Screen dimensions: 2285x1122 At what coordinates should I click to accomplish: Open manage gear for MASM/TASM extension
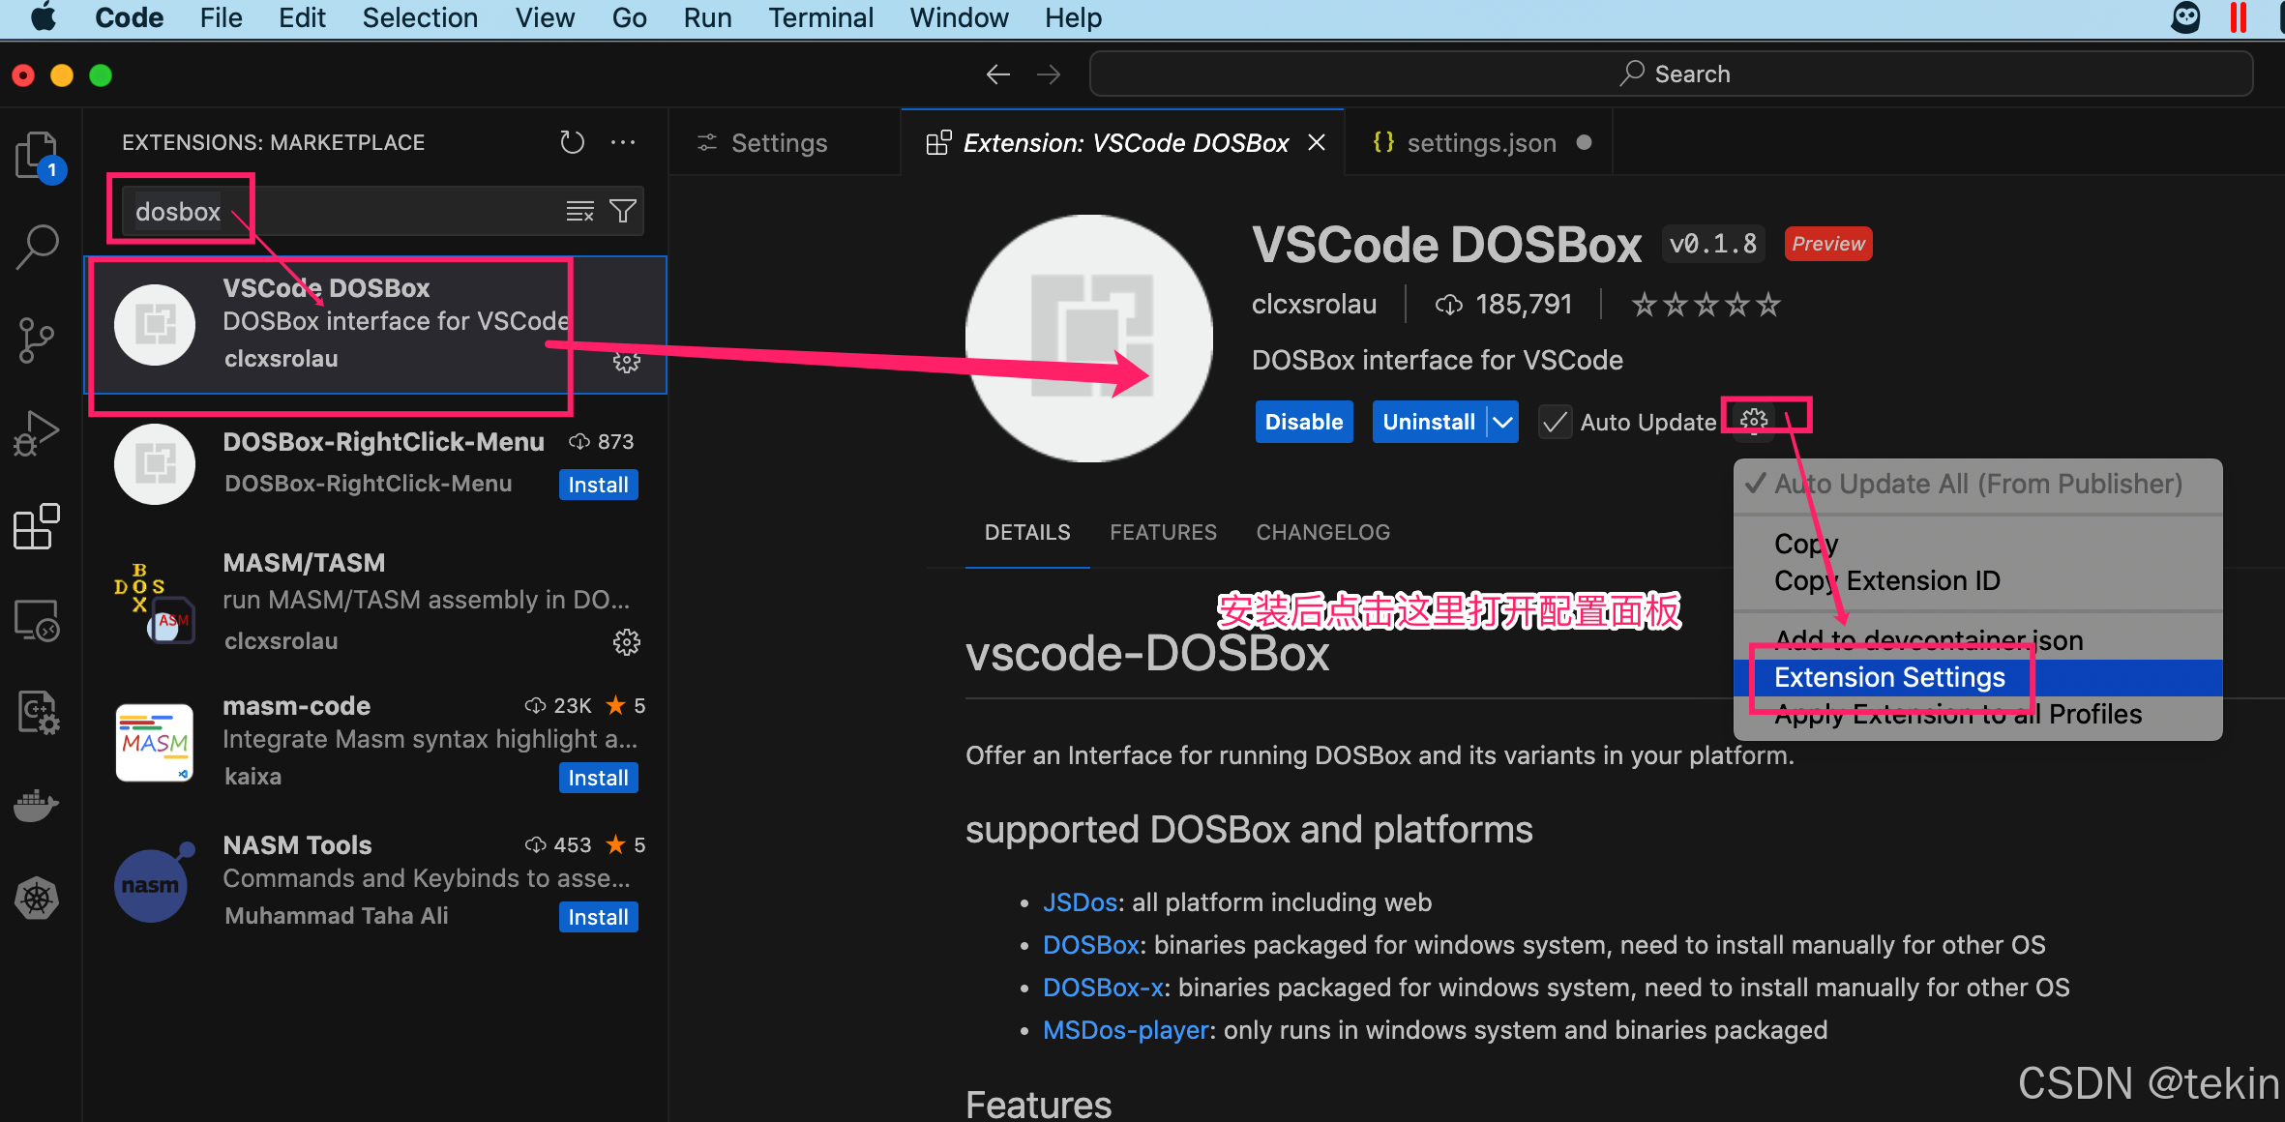pos(627,642)
